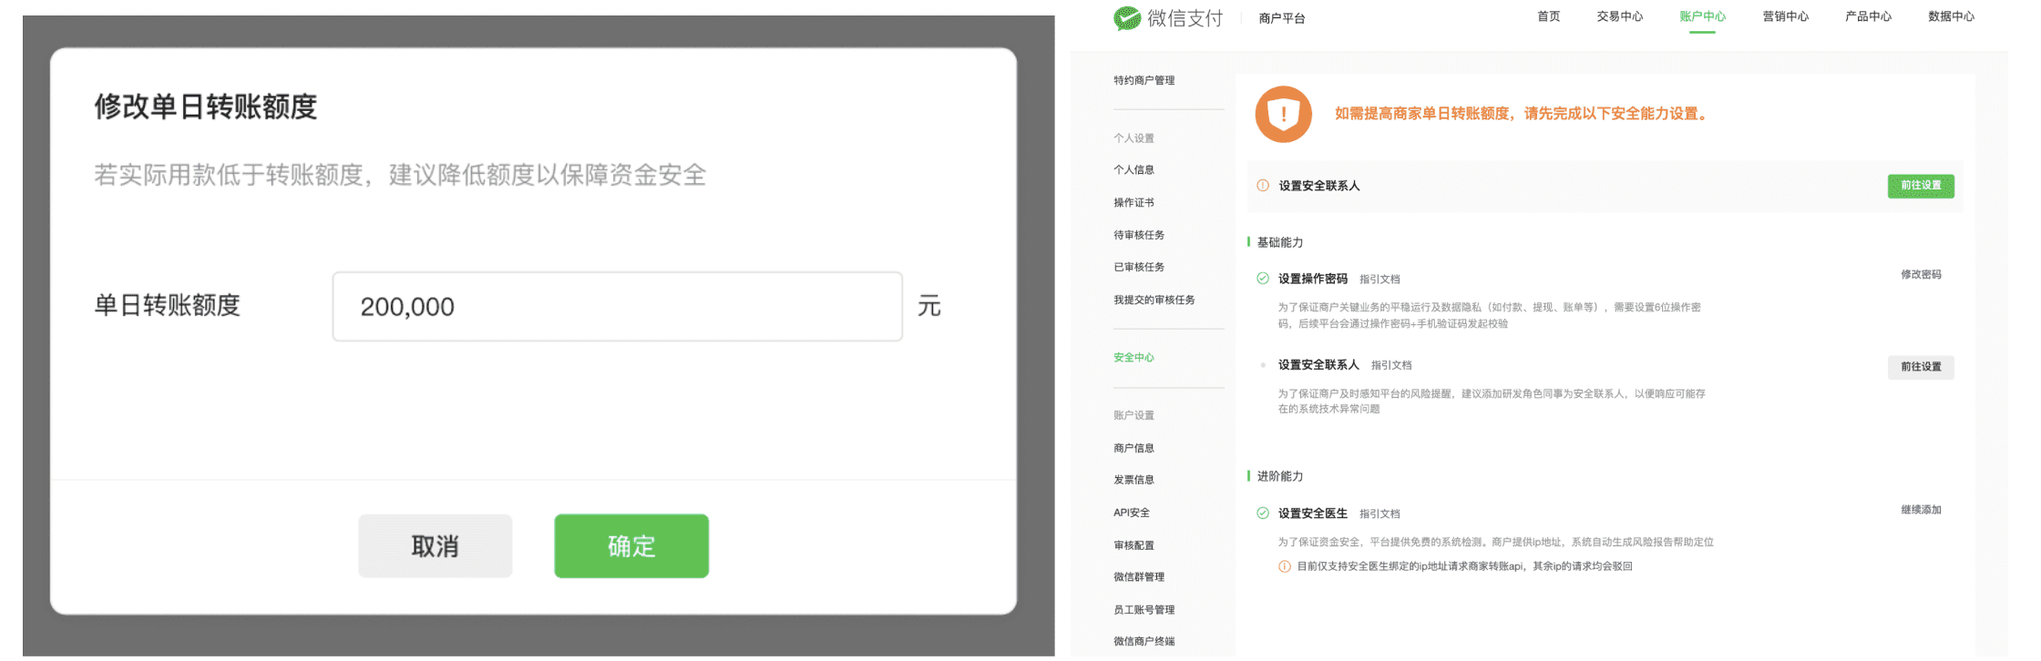
Task: Open the 数据中心 navigation tab
Action: 1951,16
